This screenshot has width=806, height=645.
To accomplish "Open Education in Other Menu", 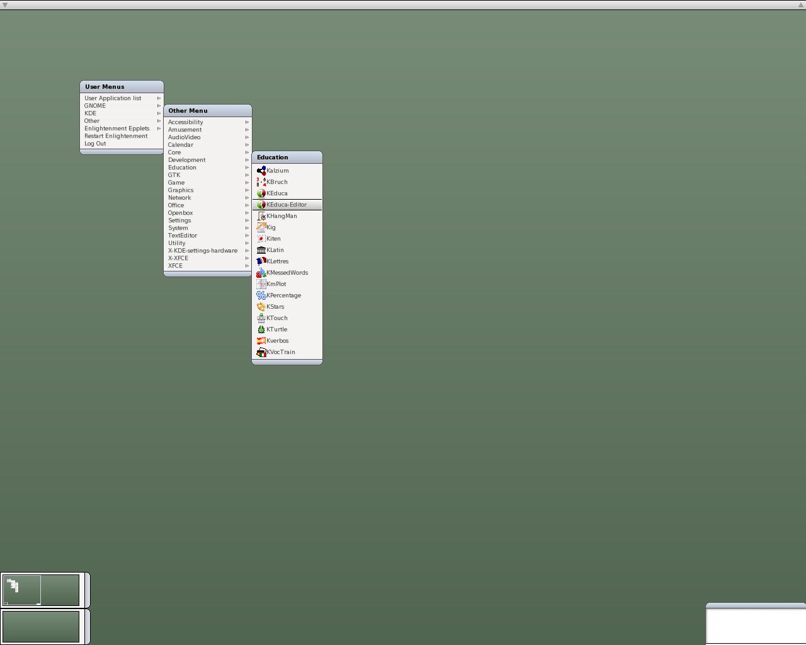I will coord(207,168).
